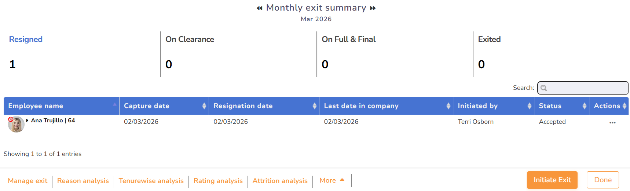
Task: Open Reason analysis tab
Action: pos(83,181)
